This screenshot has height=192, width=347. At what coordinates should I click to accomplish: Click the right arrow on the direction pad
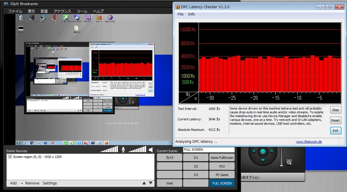[x=272, y=151]
